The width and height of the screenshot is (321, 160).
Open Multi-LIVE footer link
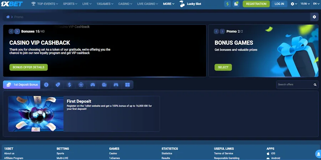pos(62,158)
